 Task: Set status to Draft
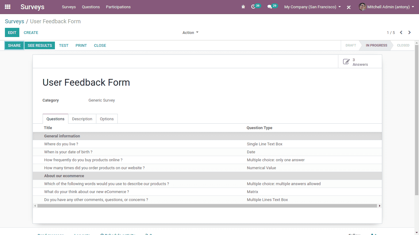[x=351, y=45]
